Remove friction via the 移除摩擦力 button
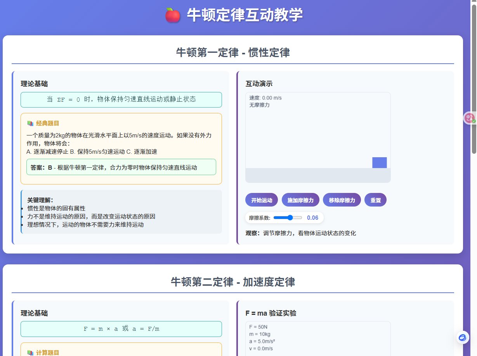 [x=342, y=200]
